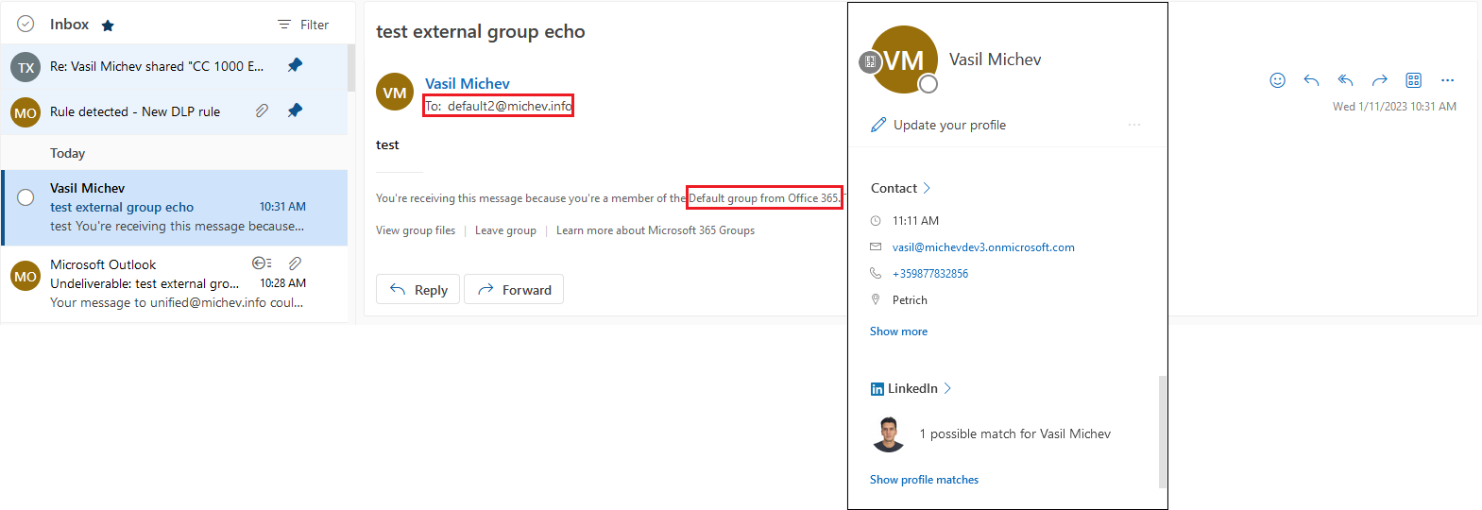This screenshot has height=510, width=1482.
Task: Click the LinkedIn profile match photo
Action: tap(888, 433)
